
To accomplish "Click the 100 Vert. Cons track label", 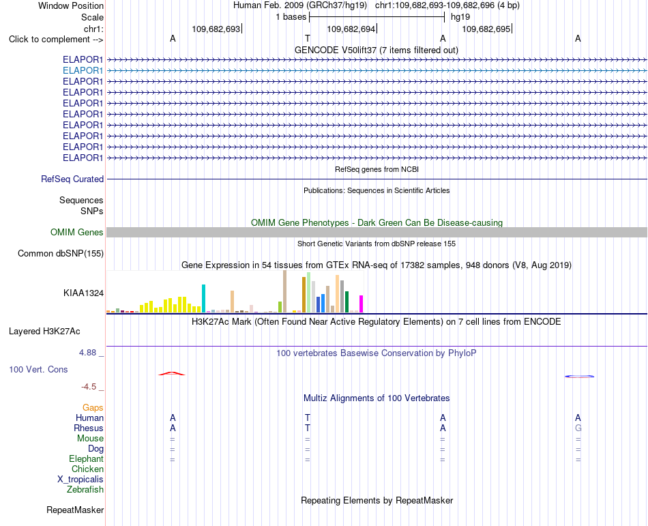I will [38, 369].
